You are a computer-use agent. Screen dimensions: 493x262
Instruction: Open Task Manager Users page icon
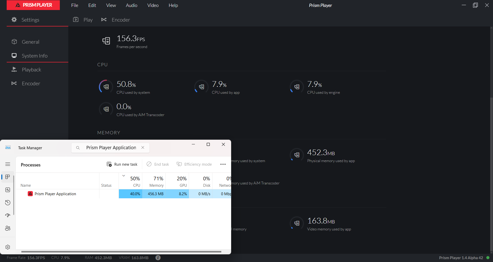coord(8,228)
